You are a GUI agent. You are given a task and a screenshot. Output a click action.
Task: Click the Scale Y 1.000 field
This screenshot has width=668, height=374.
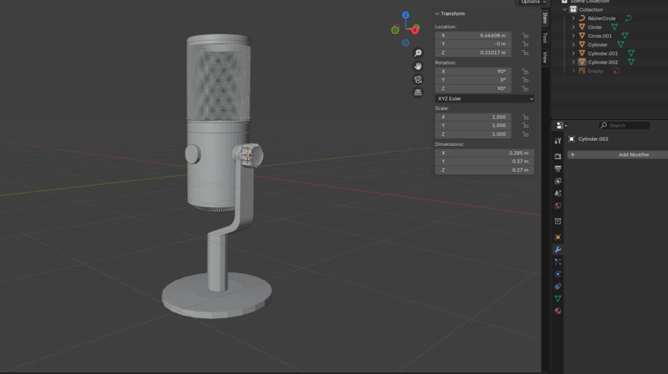coord(473,126)
